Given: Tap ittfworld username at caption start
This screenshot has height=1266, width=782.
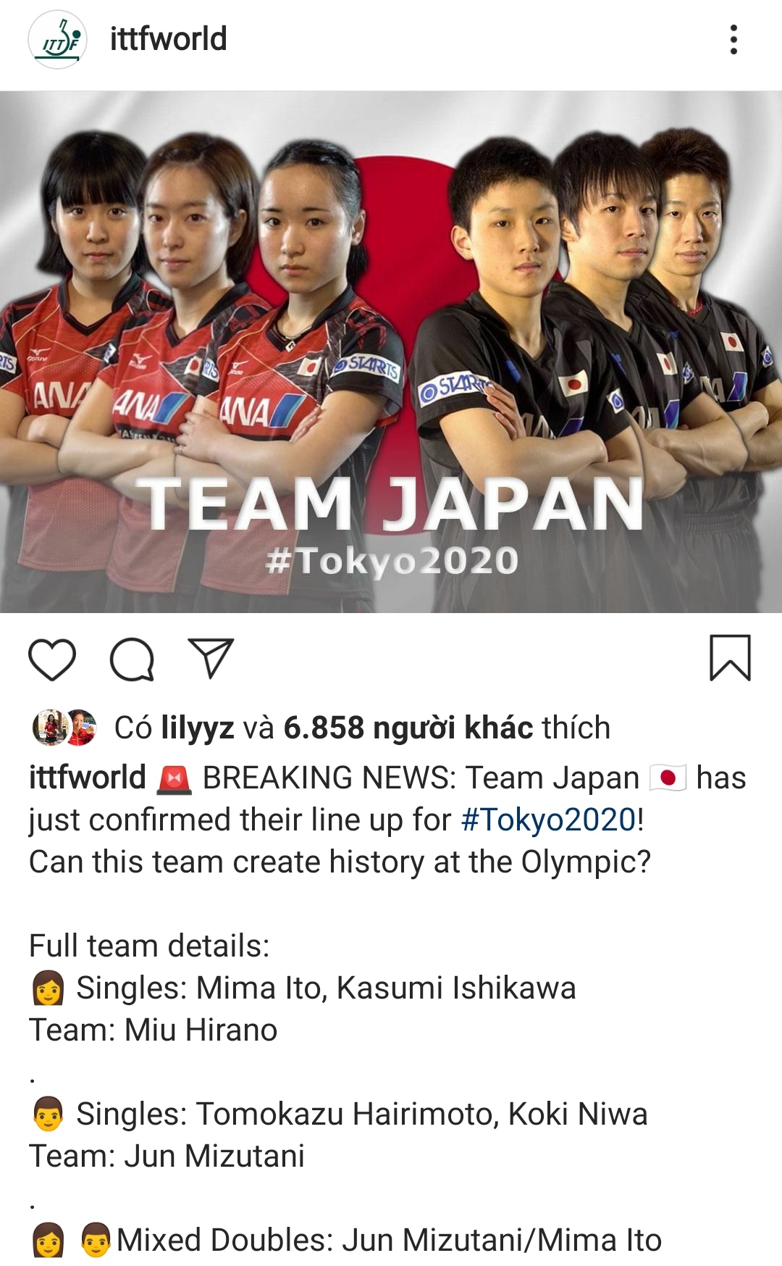Looking at the screenshot, I should point(87,778).
